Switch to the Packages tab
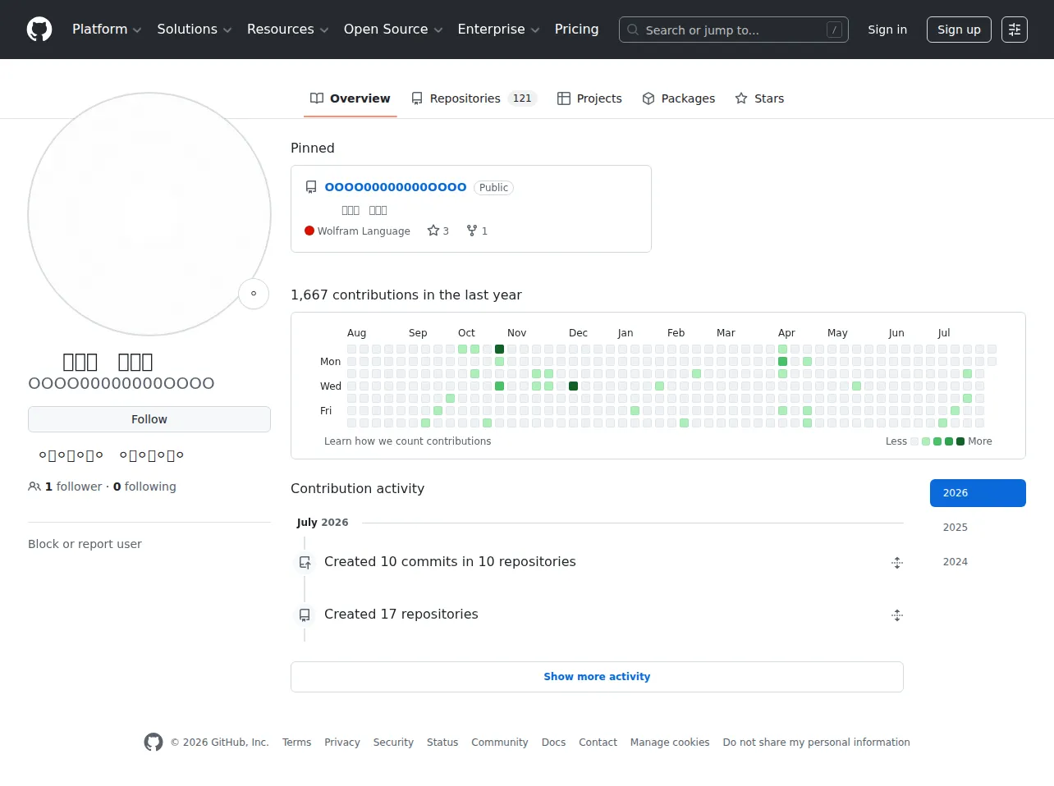 [679, 98]
